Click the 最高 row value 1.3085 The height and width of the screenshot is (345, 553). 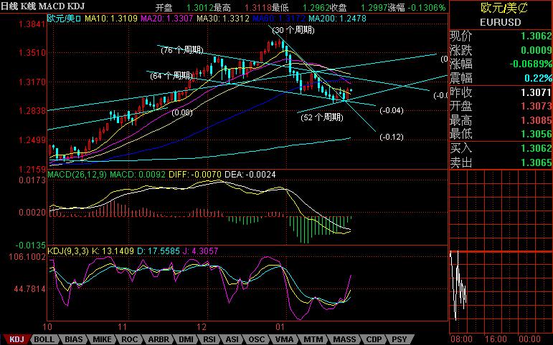pyautogui.click(x=536, y=120)
